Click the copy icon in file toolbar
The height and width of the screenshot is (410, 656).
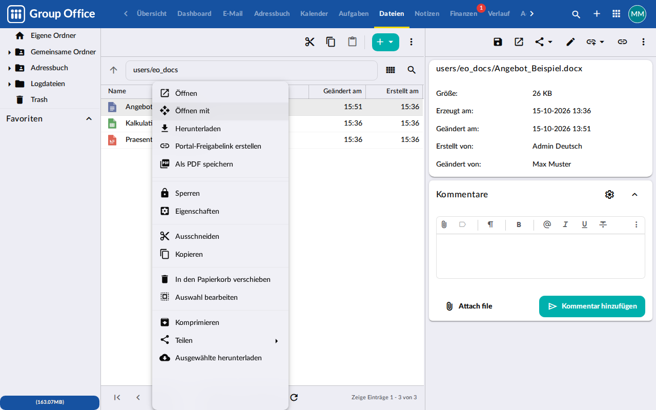pyautogui.click(x=331, y=42)
